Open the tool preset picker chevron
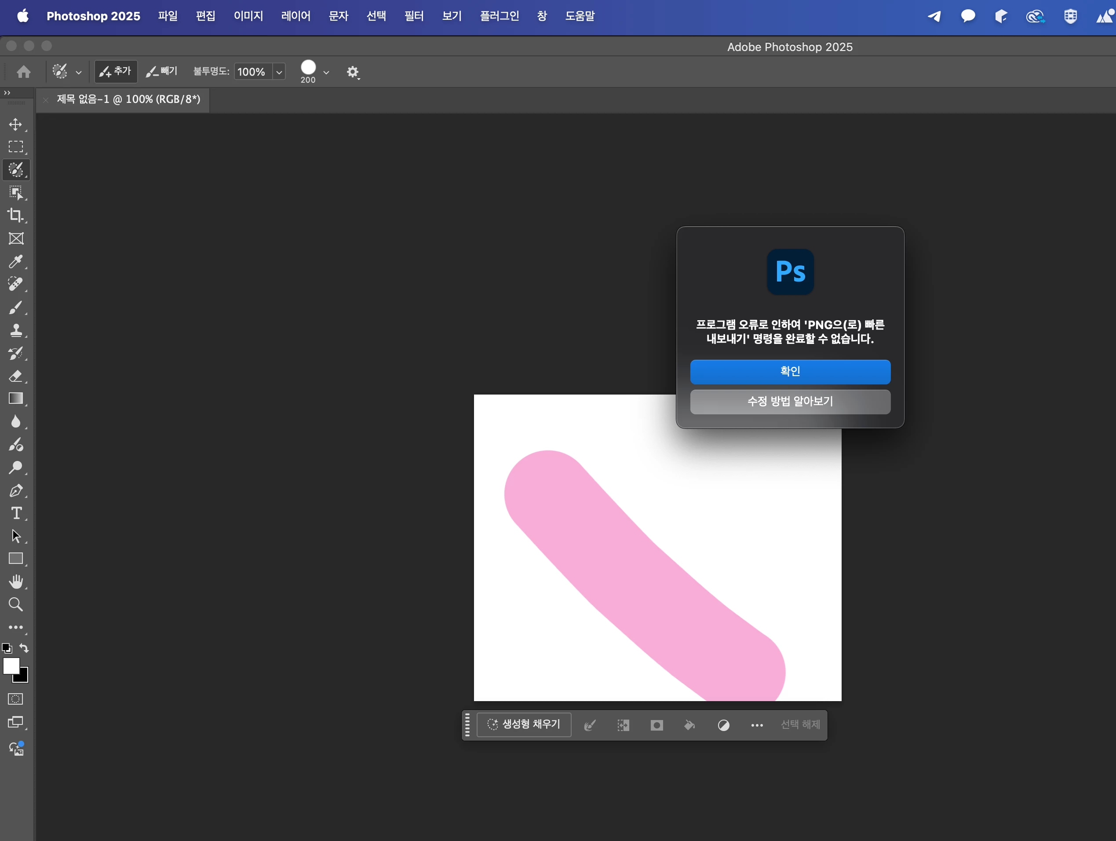Screen dimensions: 1116x841 (79, 72)
